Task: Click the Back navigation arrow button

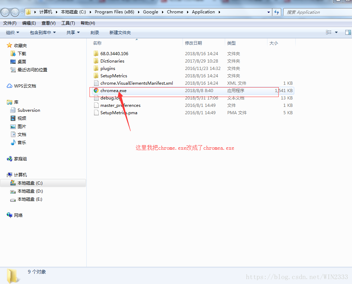Action: (5, 12)
